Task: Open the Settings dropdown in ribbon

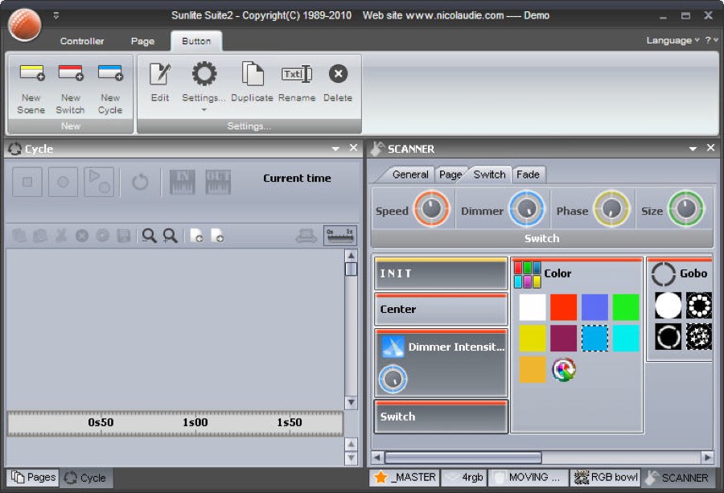Action: [x=204, y=88]
